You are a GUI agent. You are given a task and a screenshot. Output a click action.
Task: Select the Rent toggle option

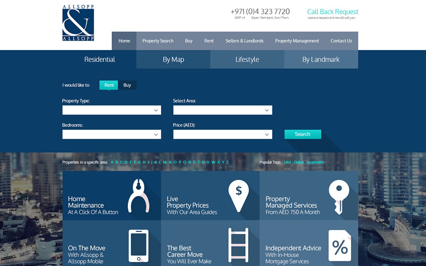109,85
